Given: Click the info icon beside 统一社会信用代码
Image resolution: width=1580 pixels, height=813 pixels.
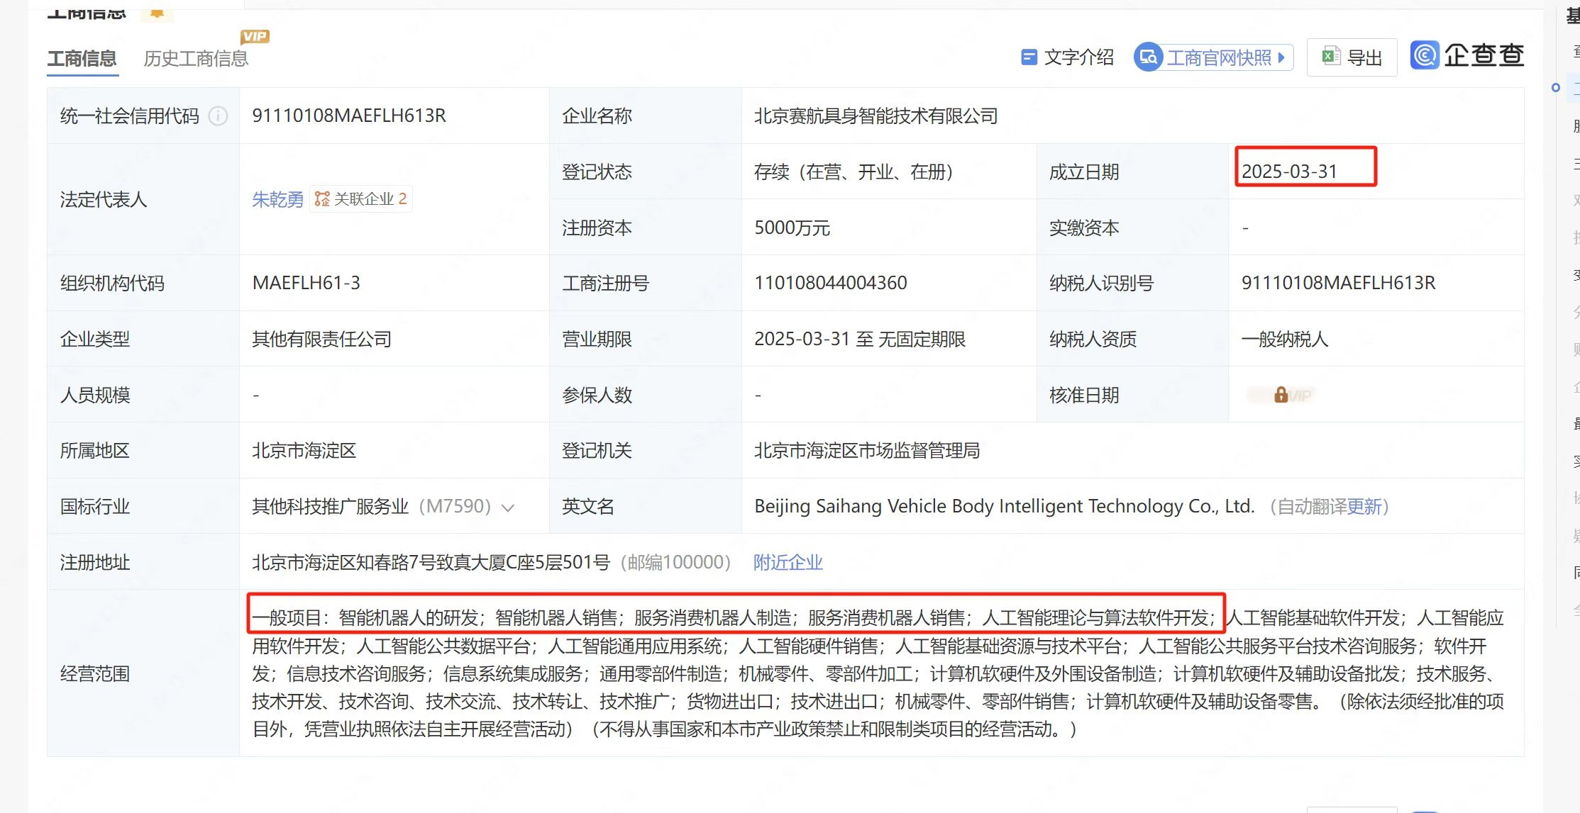Looking at the screenshot, I should [218, 116].
